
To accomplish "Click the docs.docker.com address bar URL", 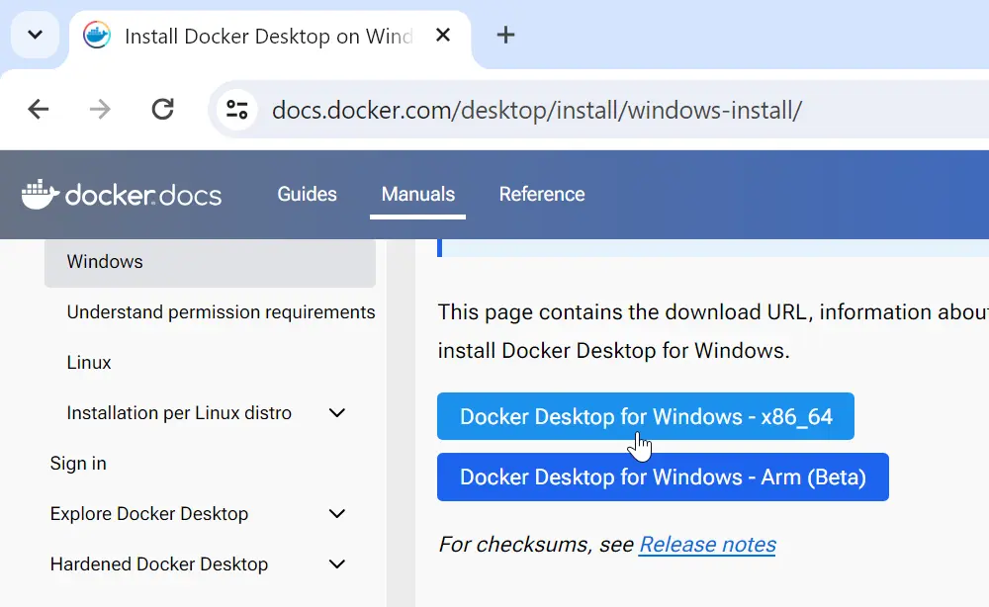I will coord(537,111).
